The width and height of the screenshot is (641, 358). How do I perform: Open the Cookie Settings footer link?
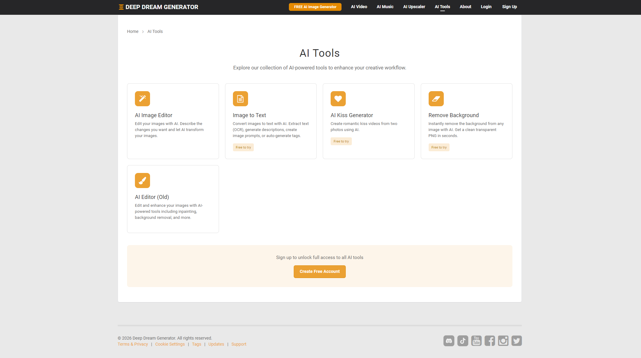[x=170, y=344]
